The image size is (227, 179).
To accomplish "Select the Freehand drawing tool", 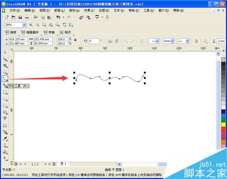I will pyautogui.click(x=5, y=79).
